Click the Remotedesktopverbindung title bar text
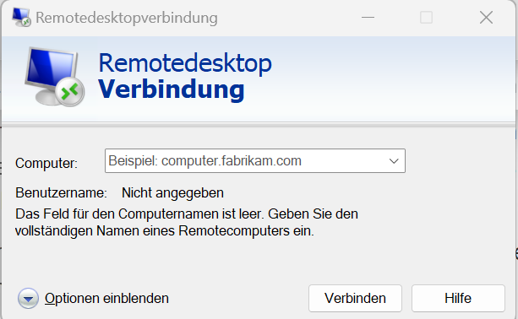 (x=127, y=18)
